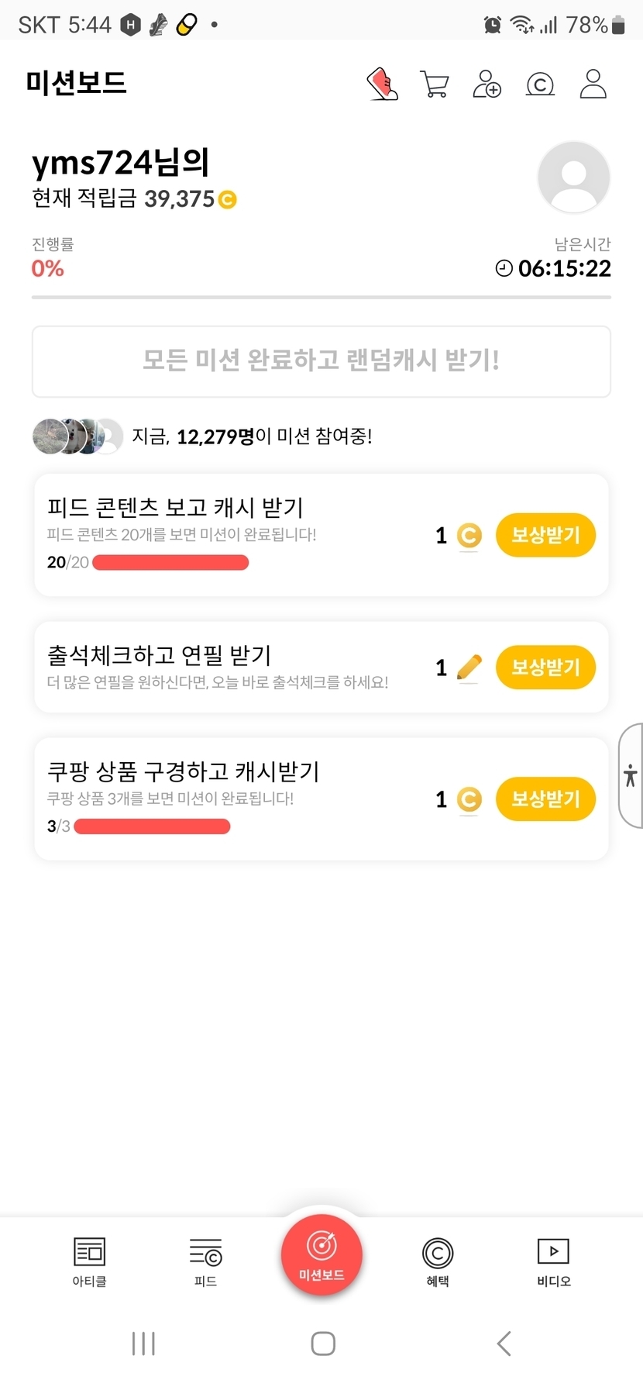Image resolution: width=643 pixels, height=1380 pixels.
Task: Tap the participating users avatar group
Action: tap(77, 436)
